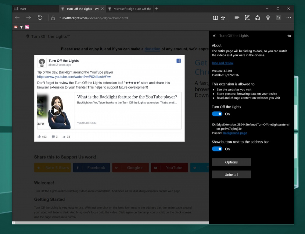
Task: Click the Turn Off the Lights avatar in the post
Action: [x=42, y=63]
